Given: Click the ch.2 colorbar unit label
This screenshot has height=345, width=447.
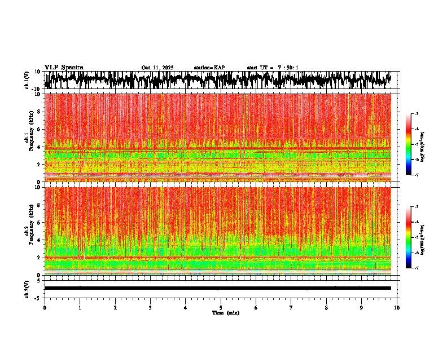Looking at the screenshot, I should point(423,240).
